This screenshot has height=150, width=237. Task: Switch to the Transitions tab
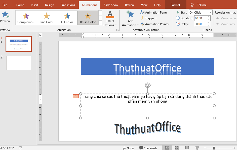(68, 5)
